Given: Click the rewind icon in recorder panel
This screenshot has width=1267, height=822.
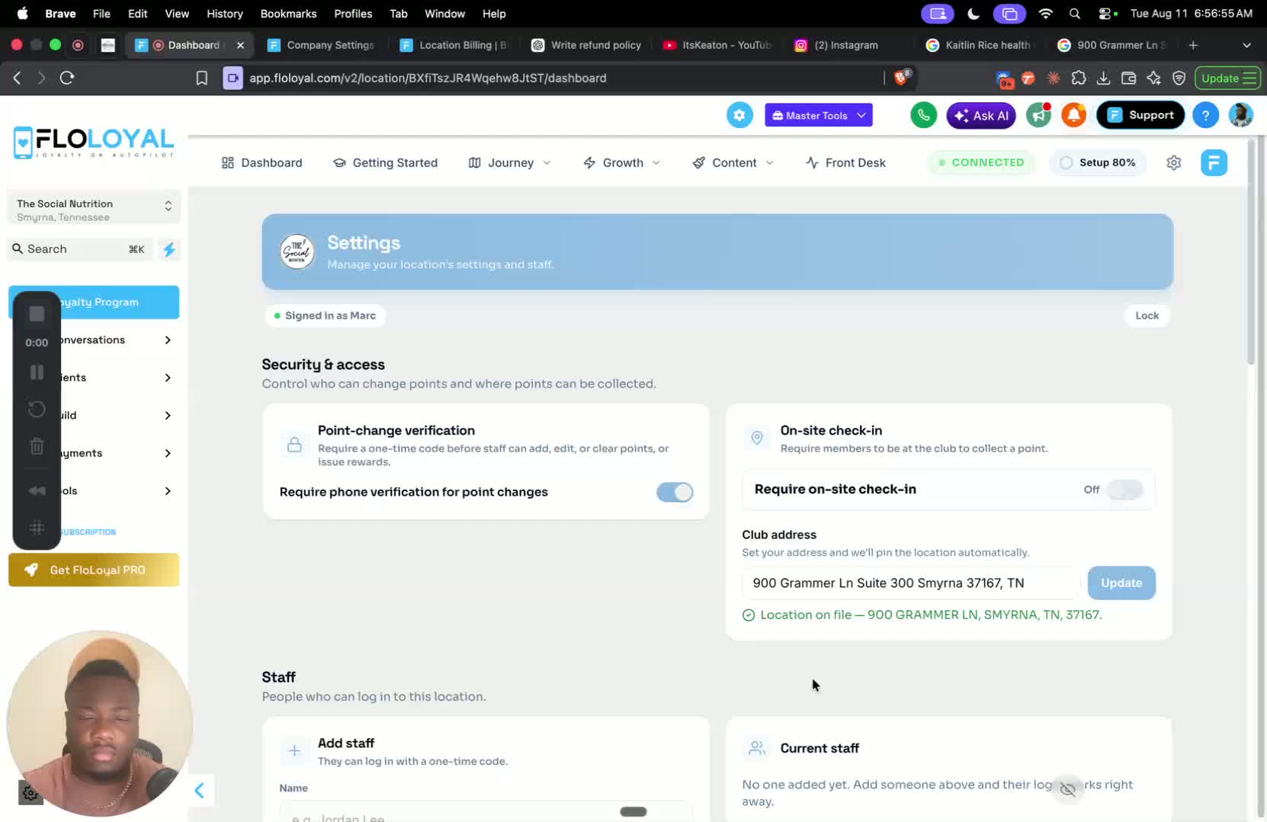Looking at the screenshot, I should (x=37, y=490).
